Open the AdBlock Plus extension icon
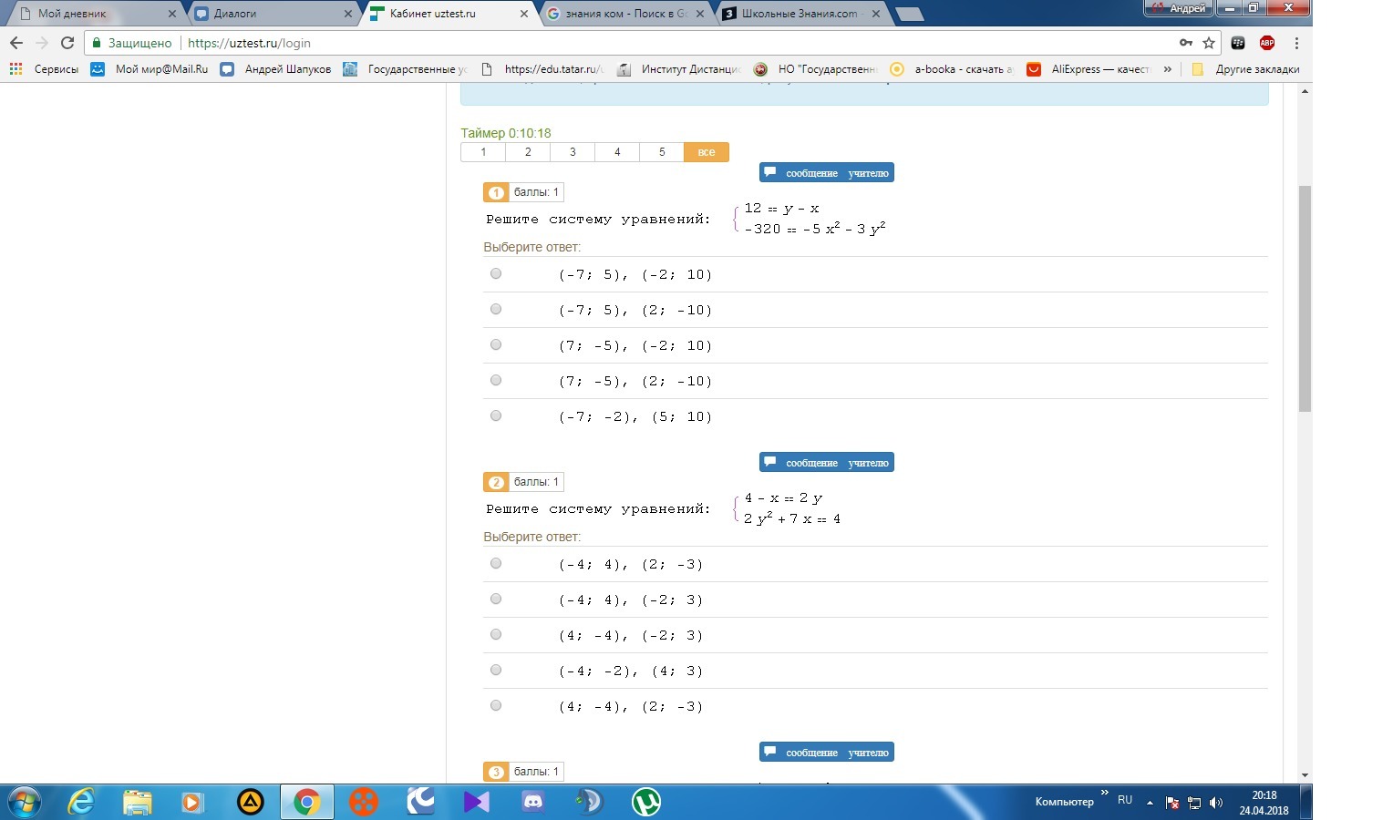The width and height of the screenshot is (1393, 820). [x=1266, y=43]
